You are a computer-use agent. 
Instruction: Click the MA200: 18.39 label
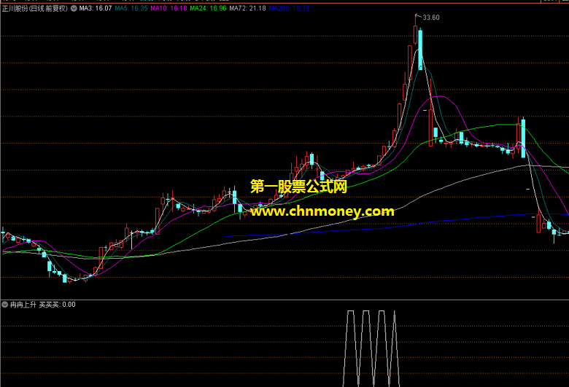pyautogui.click(x=289, y=8)
